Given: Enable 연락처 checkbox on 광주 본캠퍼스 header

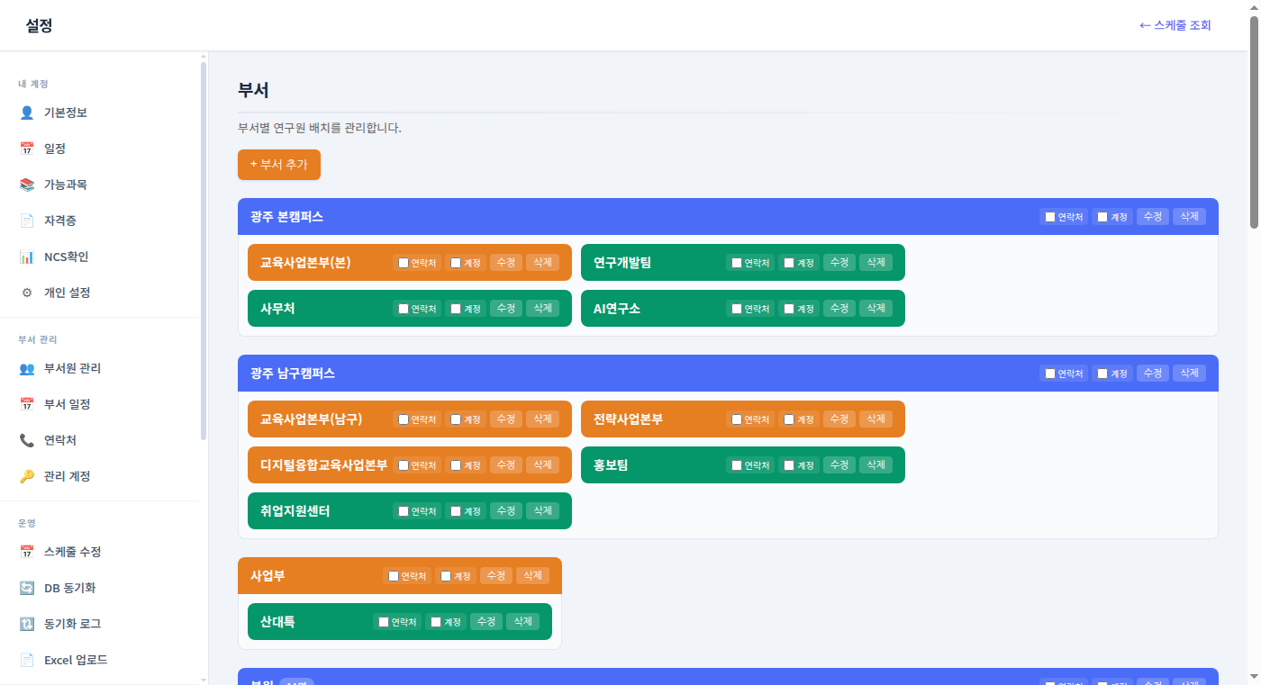Looking at the screenshot, I should pyautogui.click(x=1050, y=217).
